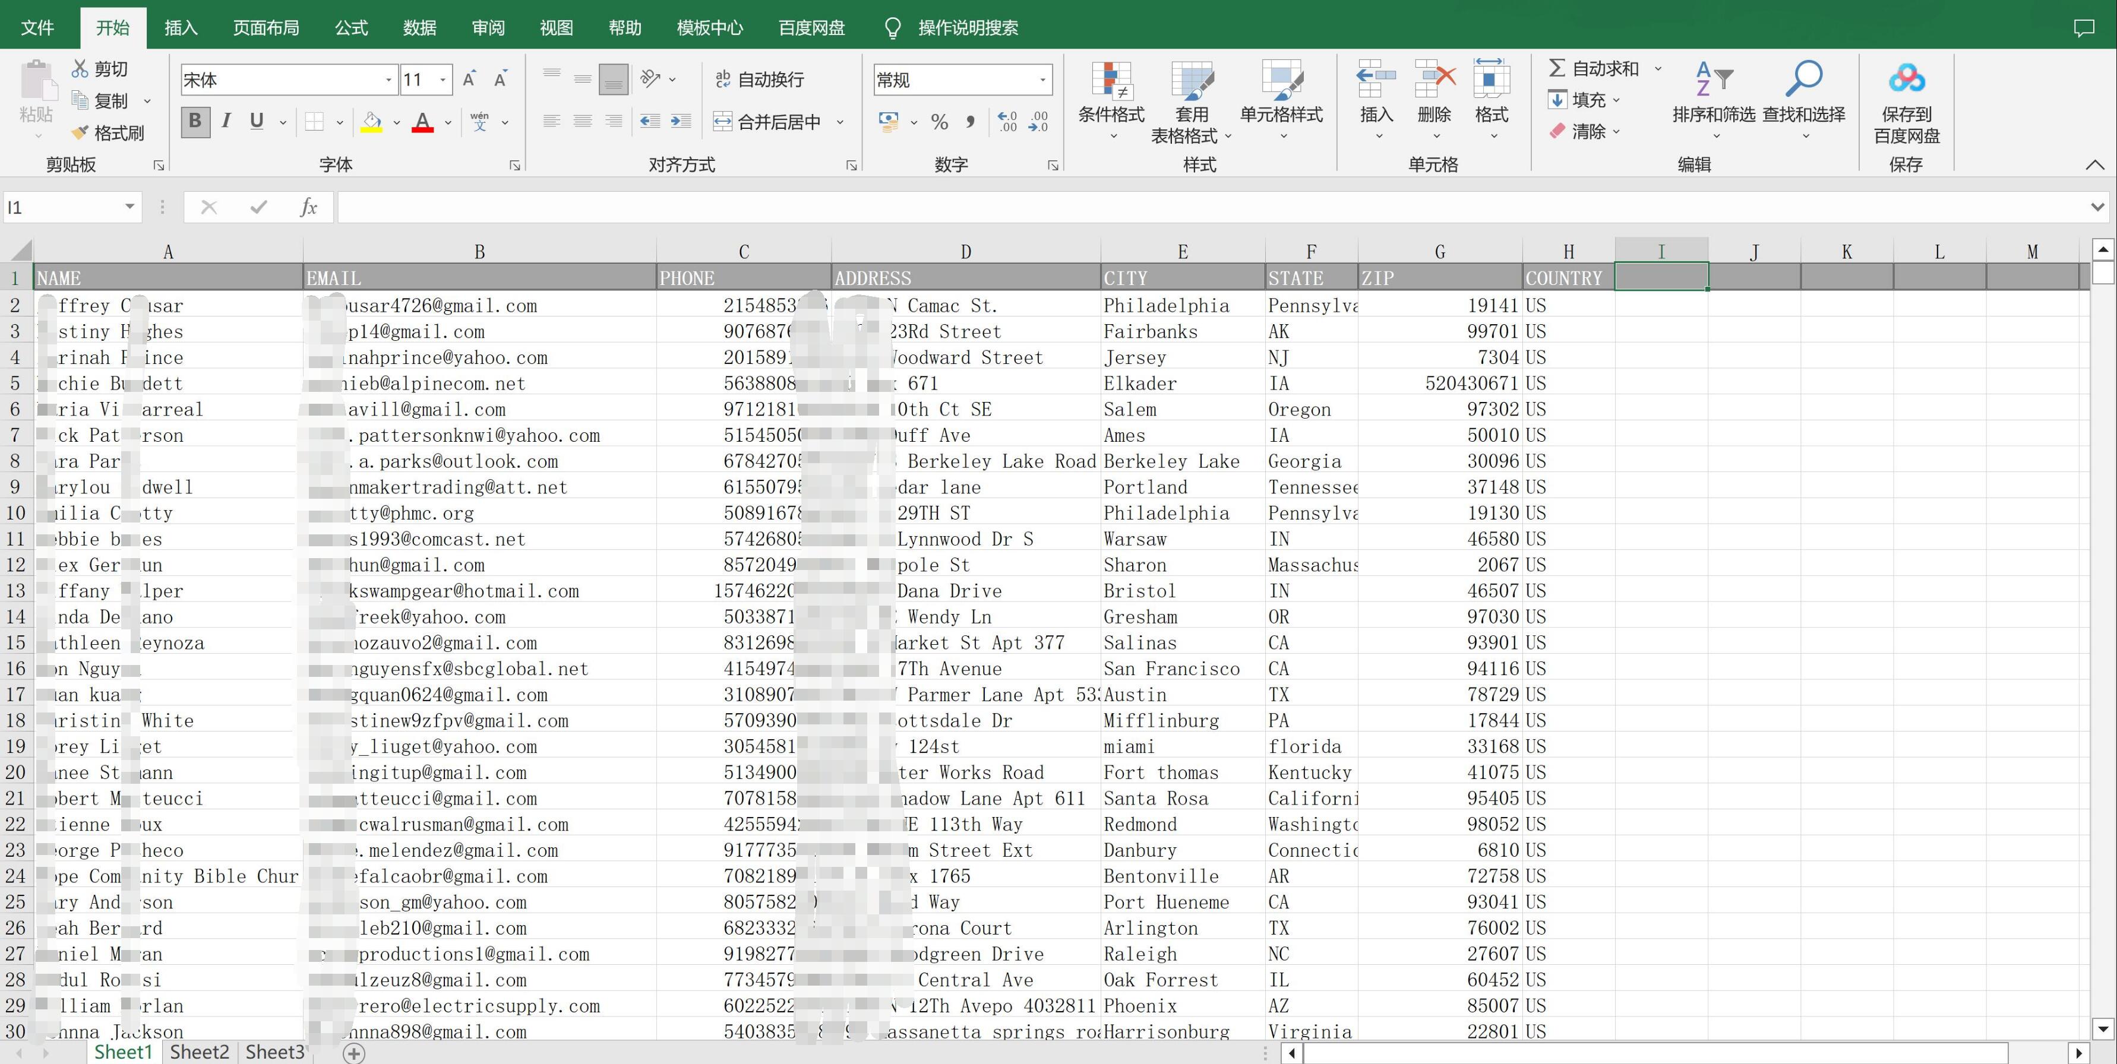Screen dimensions: 2117x1064
Task: Switch to the Page Layout (页面布局) tab
Action: [x=266, y=28]
